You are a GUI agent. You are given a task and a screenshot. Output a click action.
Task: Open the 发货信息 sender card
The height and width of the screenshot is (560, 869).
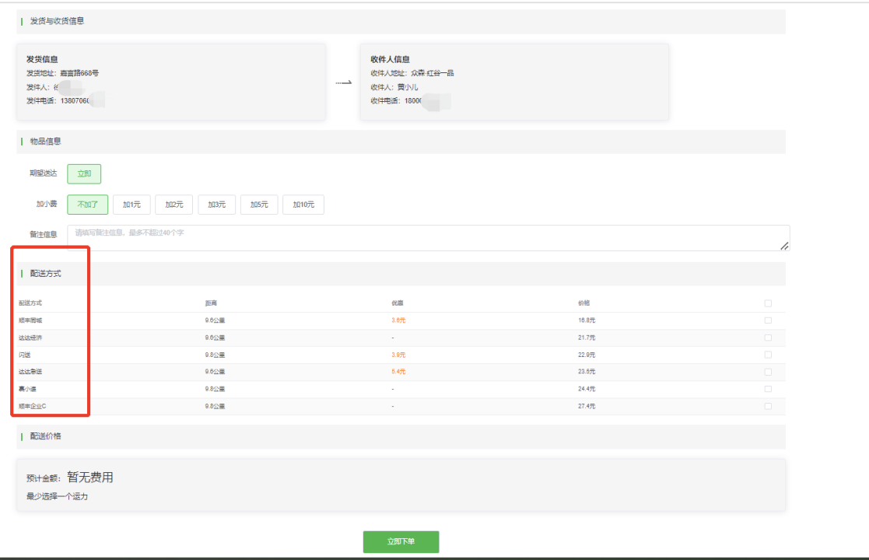[x=170, y=82]
